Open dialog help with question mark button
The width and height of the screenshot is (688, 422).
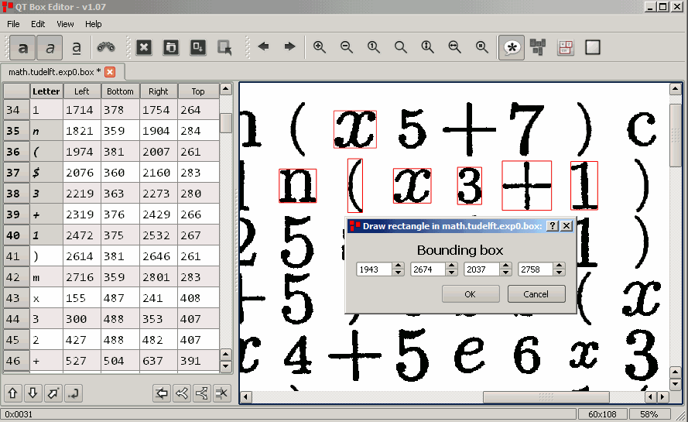coord(553,225)
